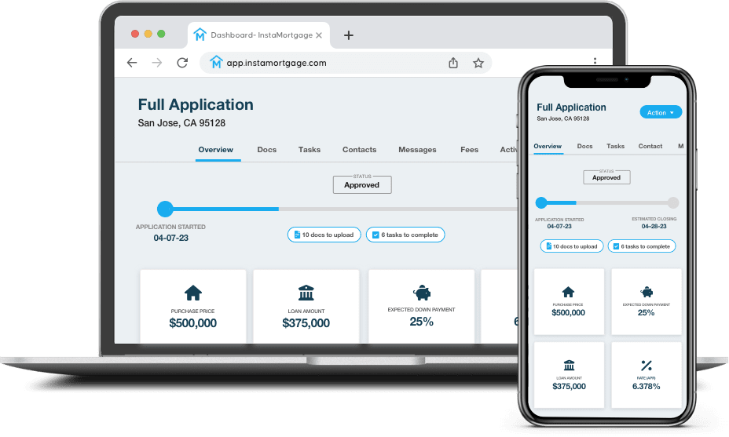This screenshot has width=729, height=437.
Task: Click the share icon in address bar
Action: click(x=453, y=63)
